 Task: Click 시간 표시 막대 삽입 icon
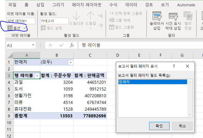[173, 17]
